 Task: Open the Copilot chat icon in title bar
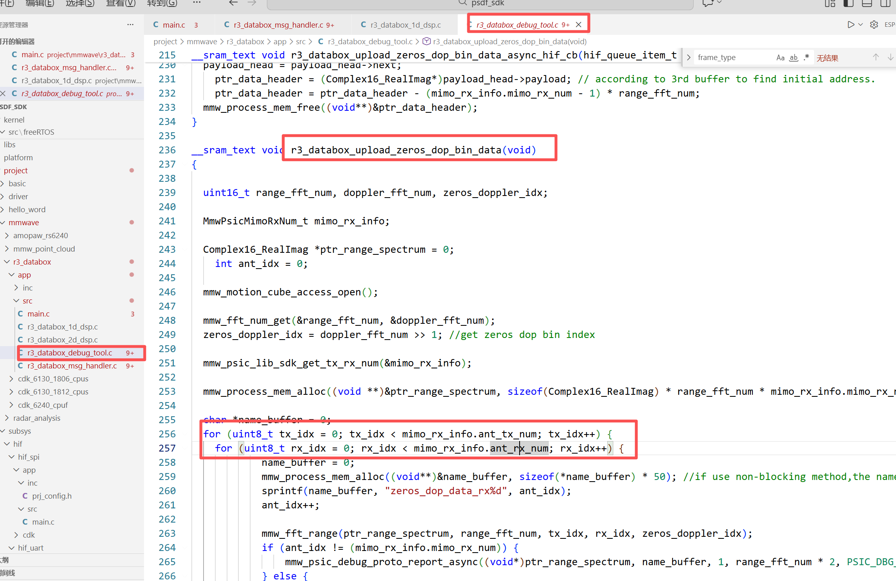[708, 3]
